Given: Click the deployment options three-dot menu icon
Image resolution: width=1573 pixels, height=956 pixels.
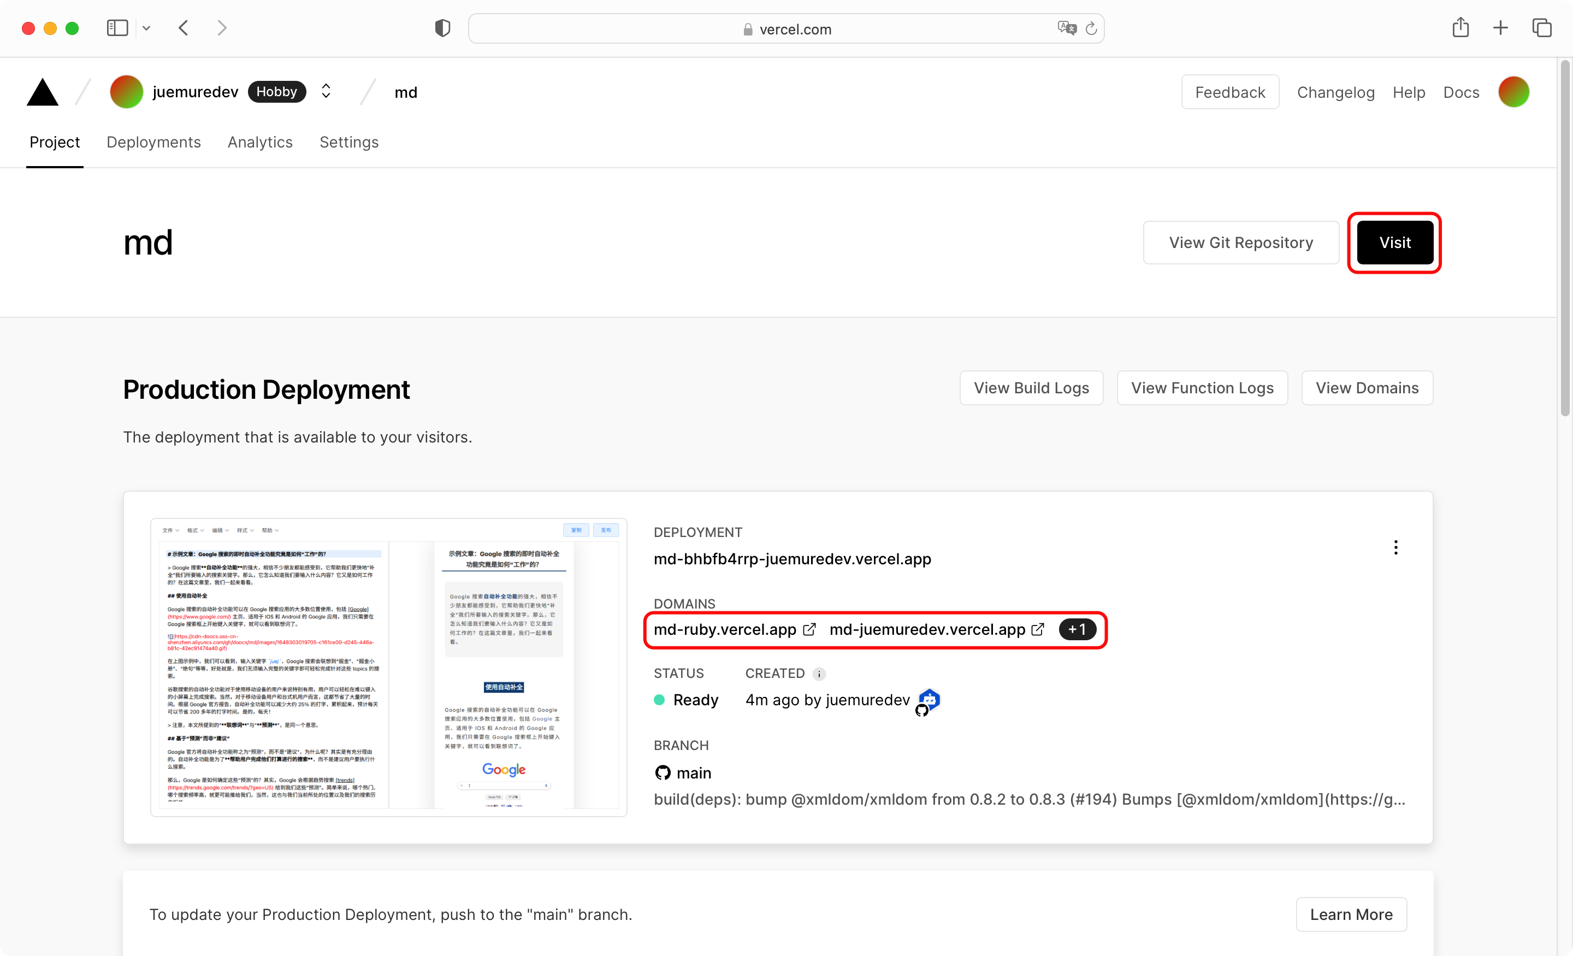Looking at the screenshot, I should (x=1397, y=547).
